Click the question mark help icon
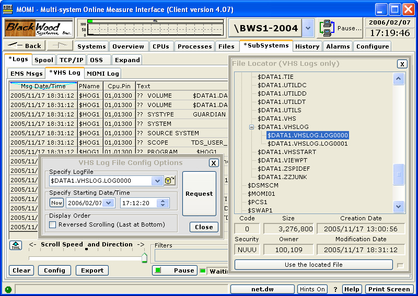 [x=335, y=289]
